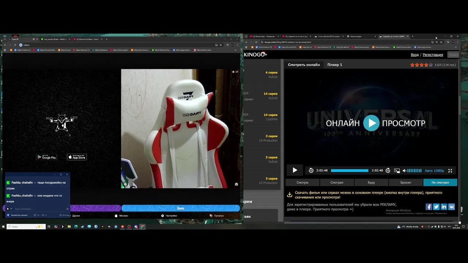Type-a-message field in the chat popup

click(39, 209)
